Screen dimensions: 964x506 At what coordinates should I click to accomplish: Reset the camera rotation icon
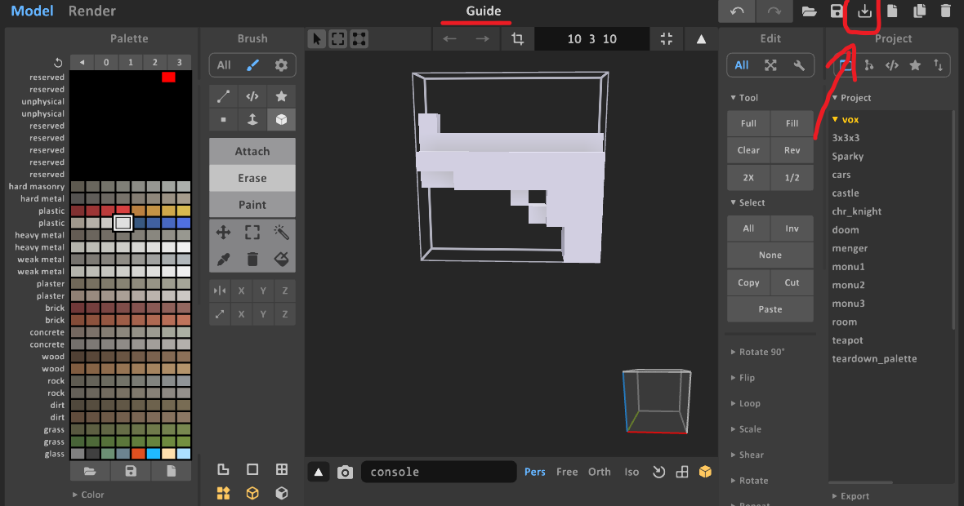658,472
